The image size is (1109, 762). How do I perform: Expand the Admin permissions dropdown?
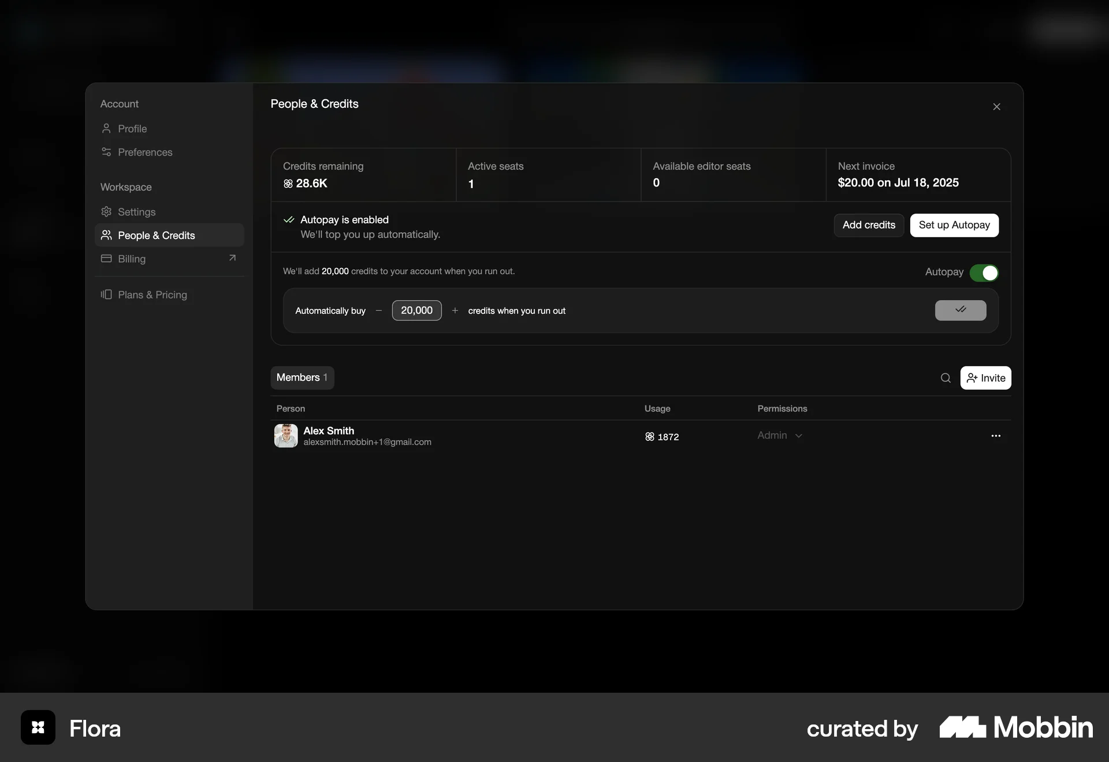[780, 435]
